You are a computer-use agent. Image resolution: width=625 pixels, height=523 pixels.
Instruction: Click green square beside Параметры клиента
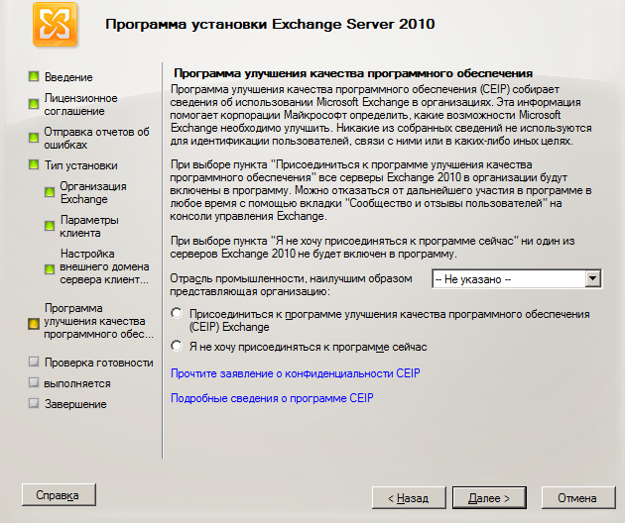50,226
